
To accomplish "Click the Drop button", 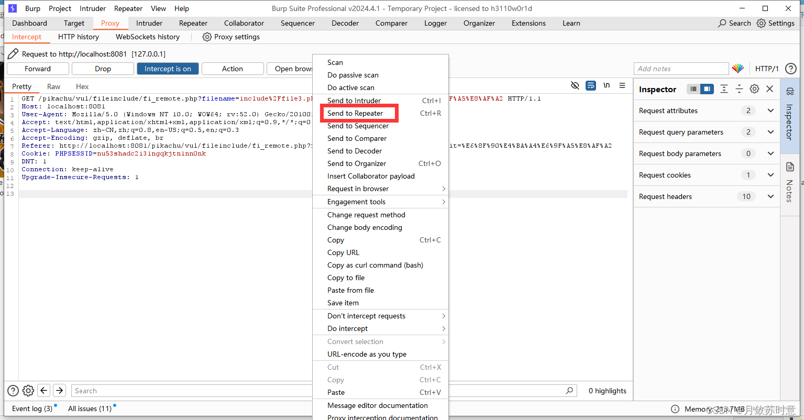I will pyautogui.click(x=103, y=69).
